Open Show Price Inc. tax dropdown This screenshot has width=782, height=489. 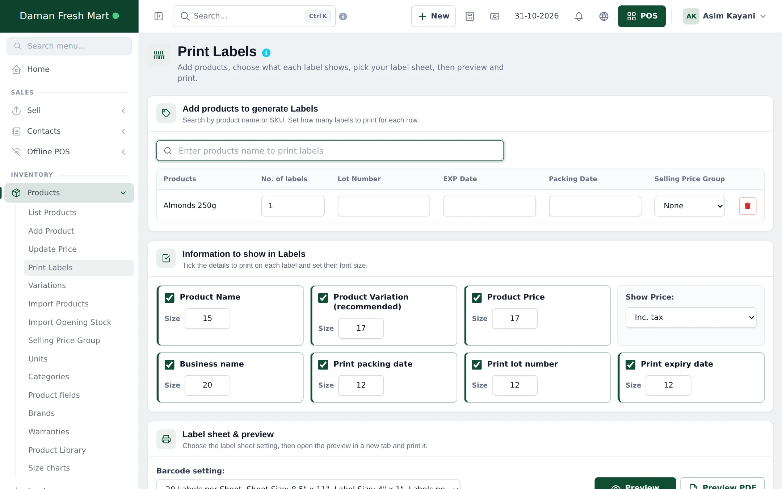click(691, 318)
